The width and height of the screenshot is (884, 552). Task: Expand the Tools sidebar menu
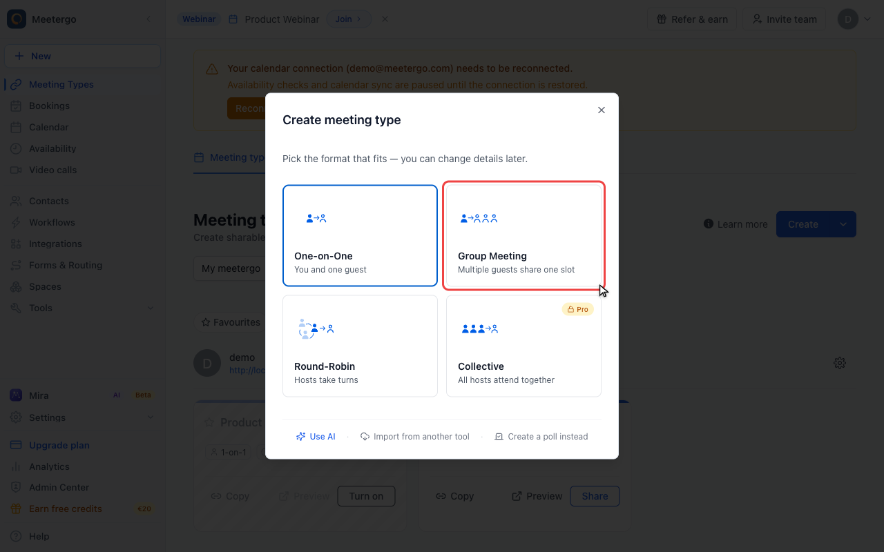pos(83,308)
